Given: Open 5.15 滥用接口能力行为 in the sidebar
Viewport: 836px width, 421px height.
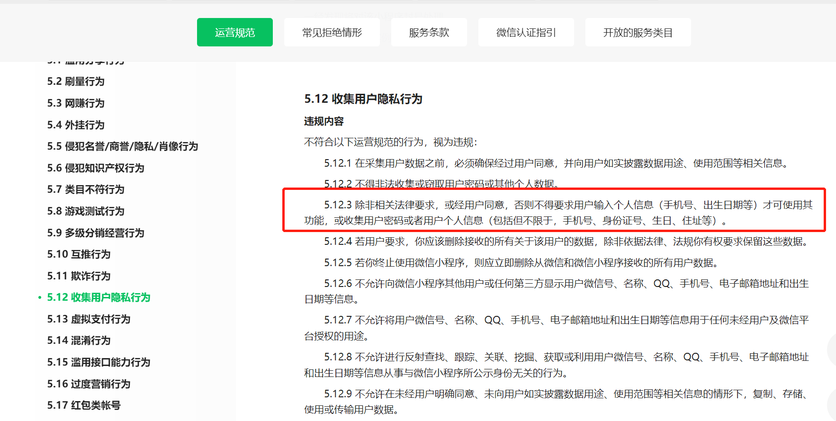Looking at the screenshot, I should tap(99, 362).
